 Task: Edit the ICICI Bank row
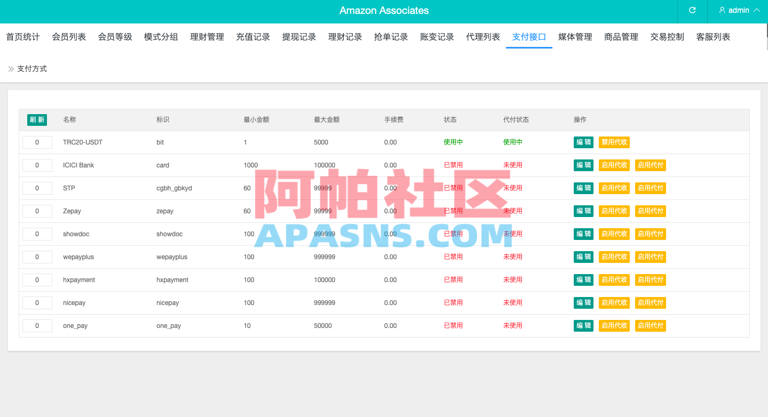pos(583,165)
